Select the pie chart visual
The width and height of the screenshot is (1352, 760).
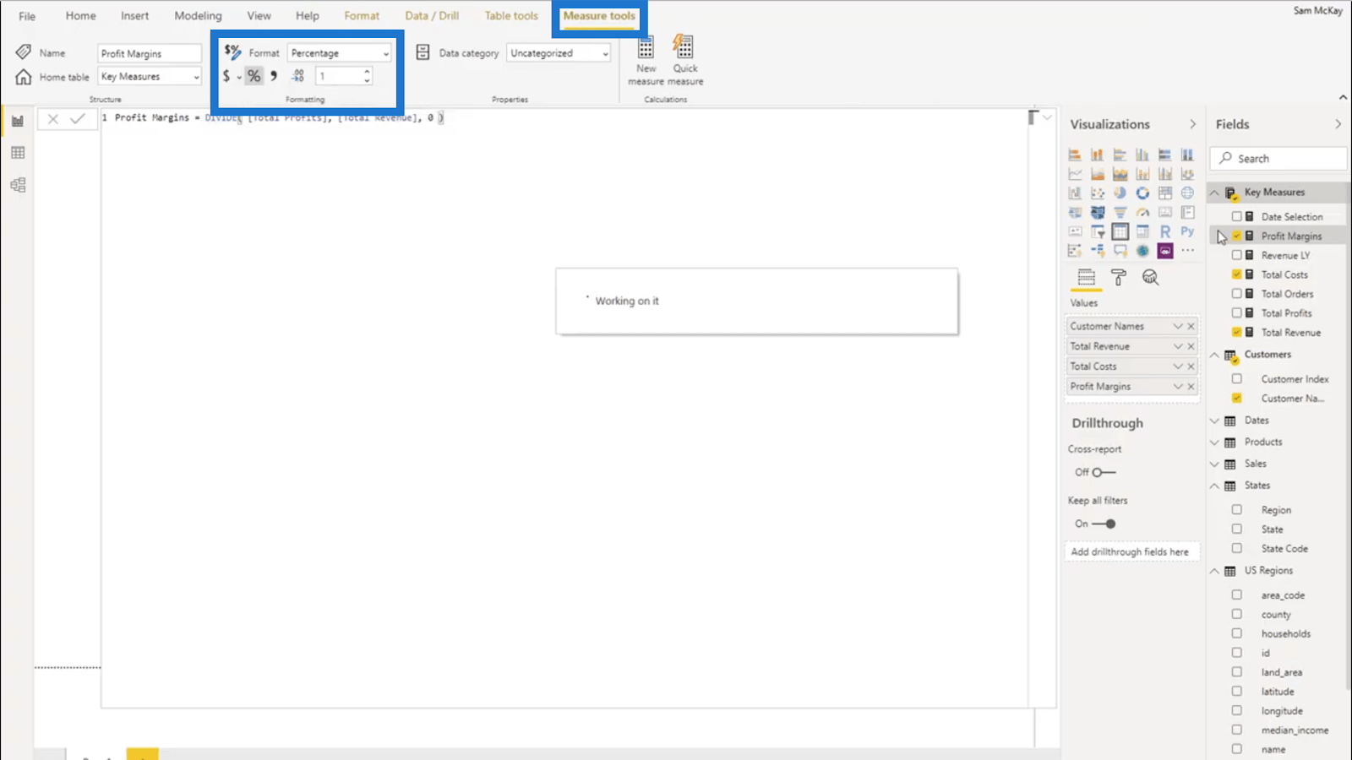pos(1120,193)
